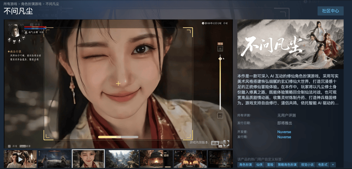
Task: Click the 发行日期 label
Action: 244,123
